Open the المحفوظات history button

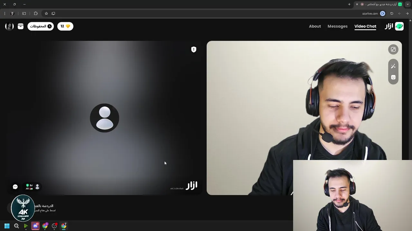pyautogui.click(x=41, y=26)
